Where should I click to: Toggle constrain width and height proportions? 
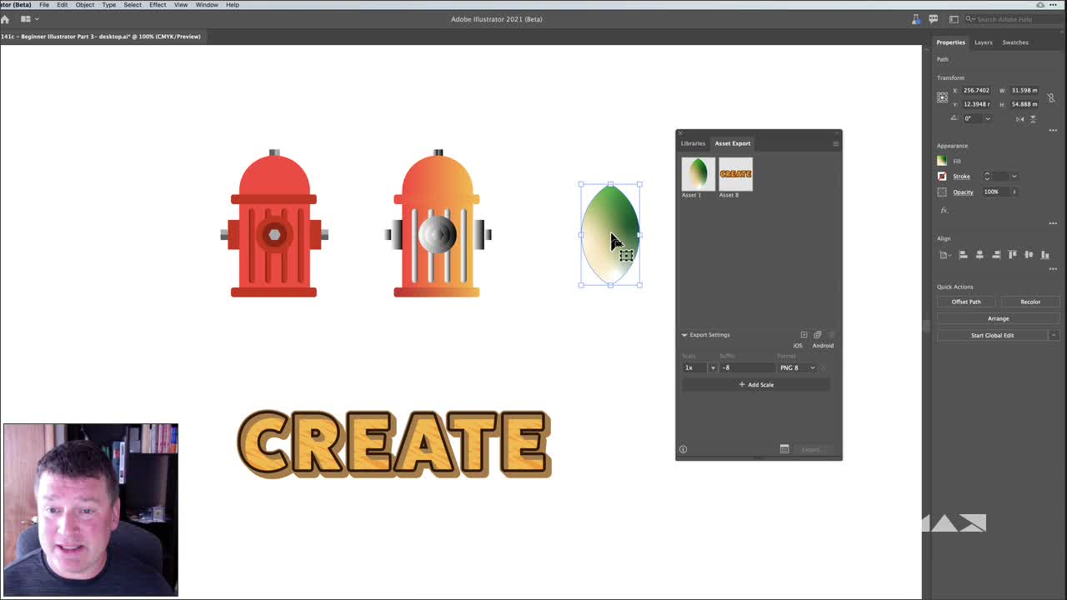tap(1051, 97)
